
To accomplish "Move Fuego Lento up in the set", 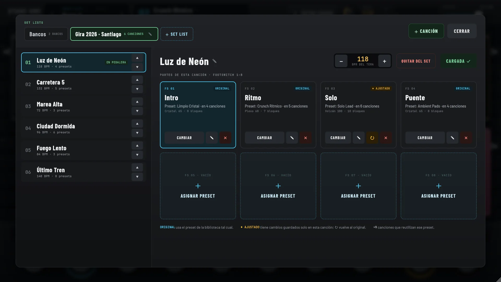I will point(137,146).
